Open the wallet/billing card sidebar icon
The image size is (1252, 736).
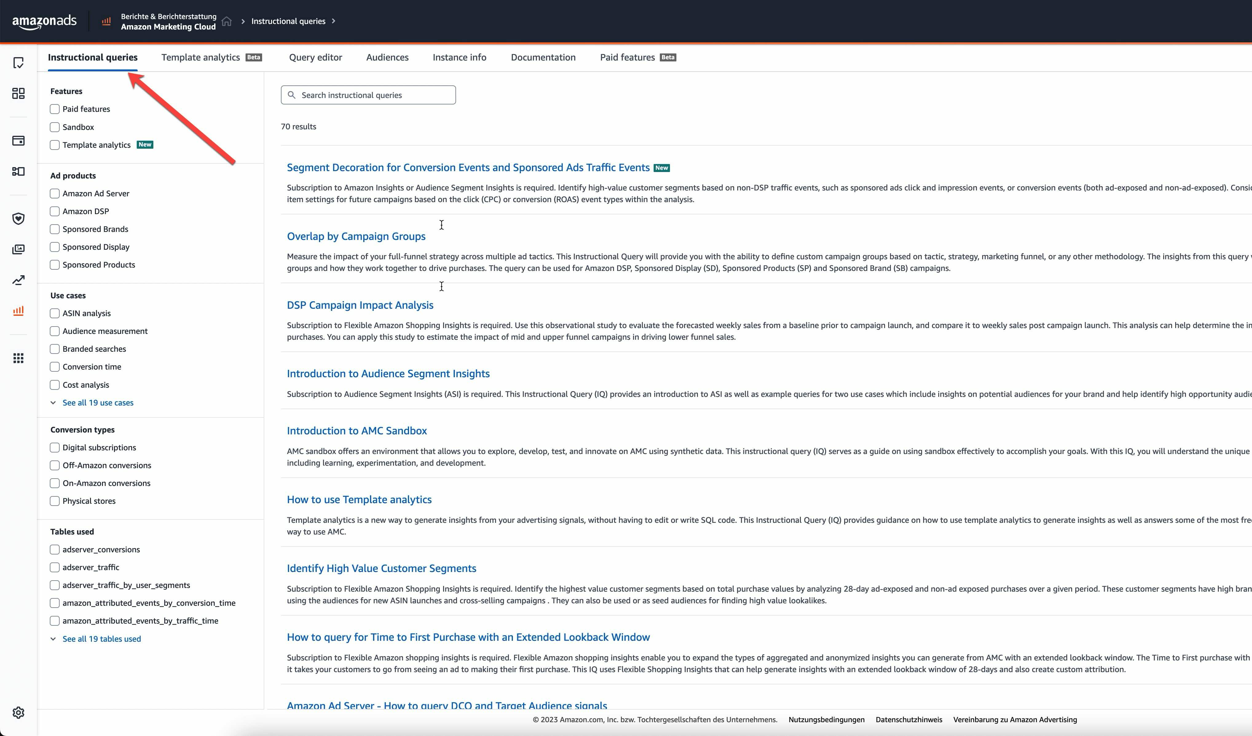[18, 141]
